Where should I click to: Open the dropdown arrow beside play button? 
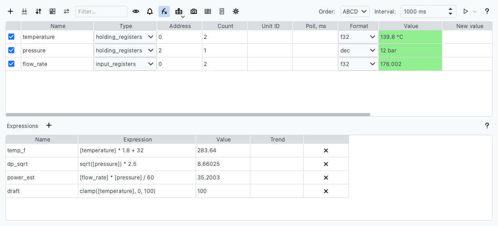[x=475, y=11]
